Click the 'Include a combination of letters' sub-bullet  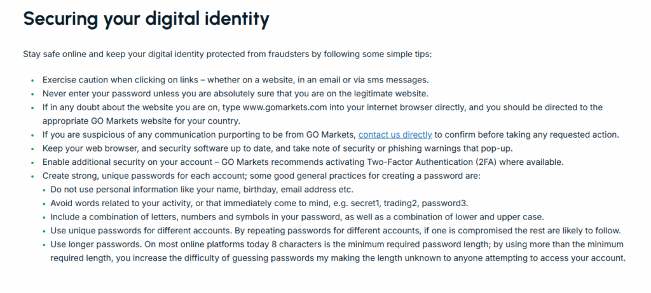pyautogui.click(x=298, y=217)
